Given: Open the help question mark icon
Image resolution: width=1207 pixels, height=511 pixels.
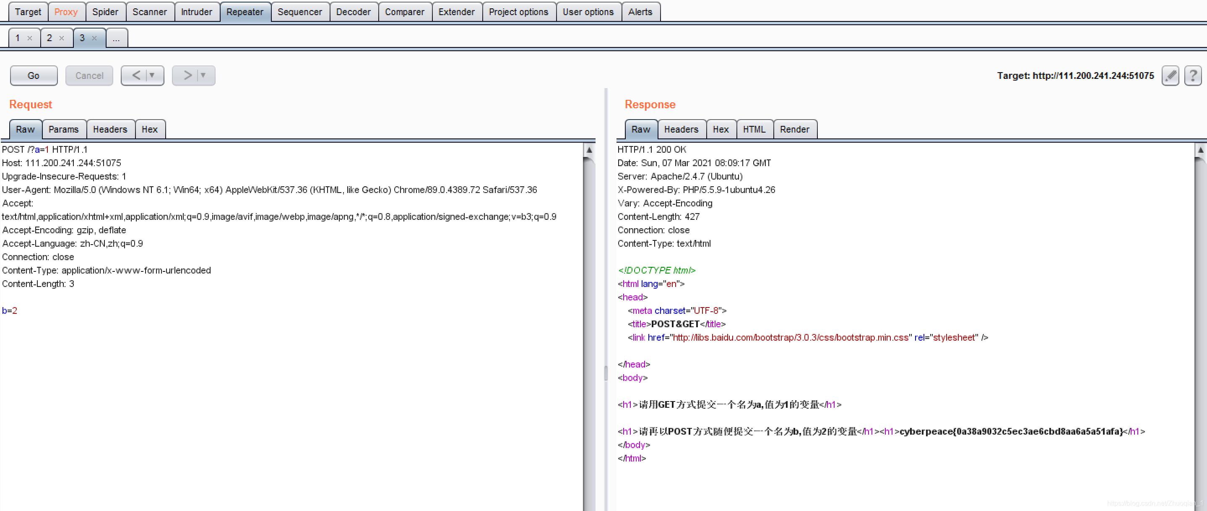Looking at the screenshot, I should click(x=1192, y=76).
